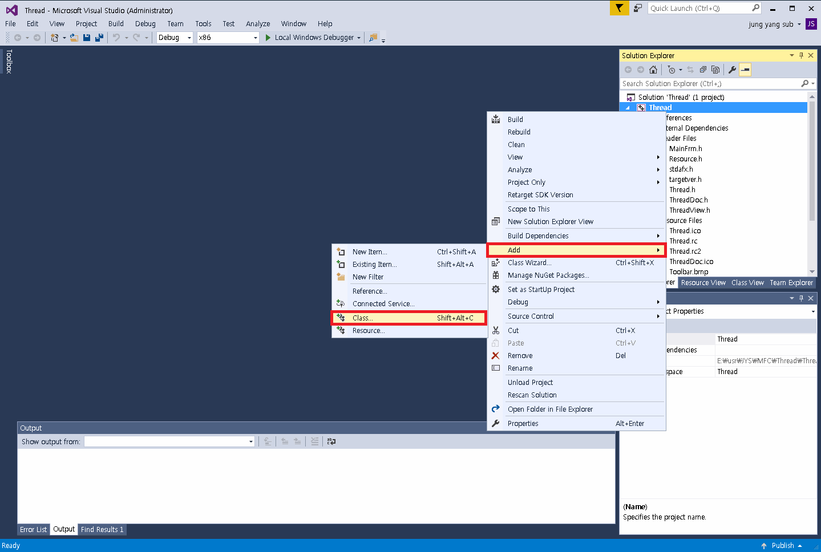
Task: Toggle Preview Selected Items in Solution Explorer
Action: (745, 70)
